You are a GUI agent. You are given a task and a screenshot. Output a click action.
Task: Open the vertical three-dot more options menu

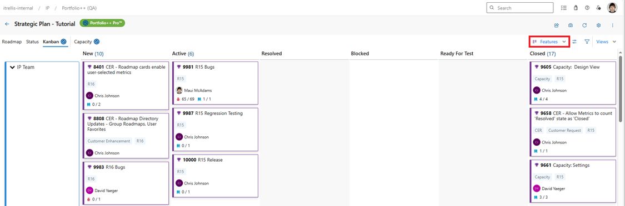pos(613,25)
